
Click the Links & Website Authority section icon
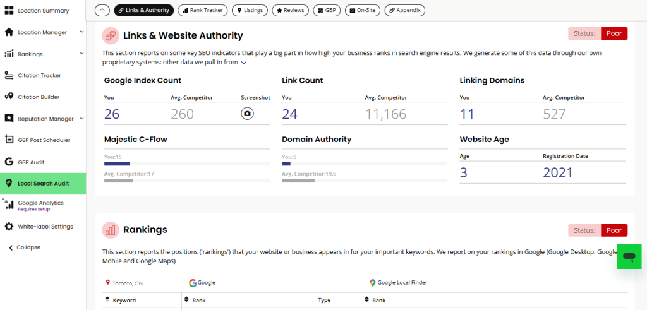[x=111, y=35]
